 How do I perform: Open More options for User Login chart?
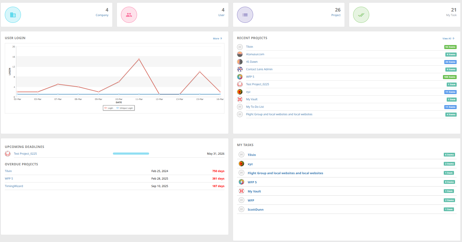[x=217, y=38]
